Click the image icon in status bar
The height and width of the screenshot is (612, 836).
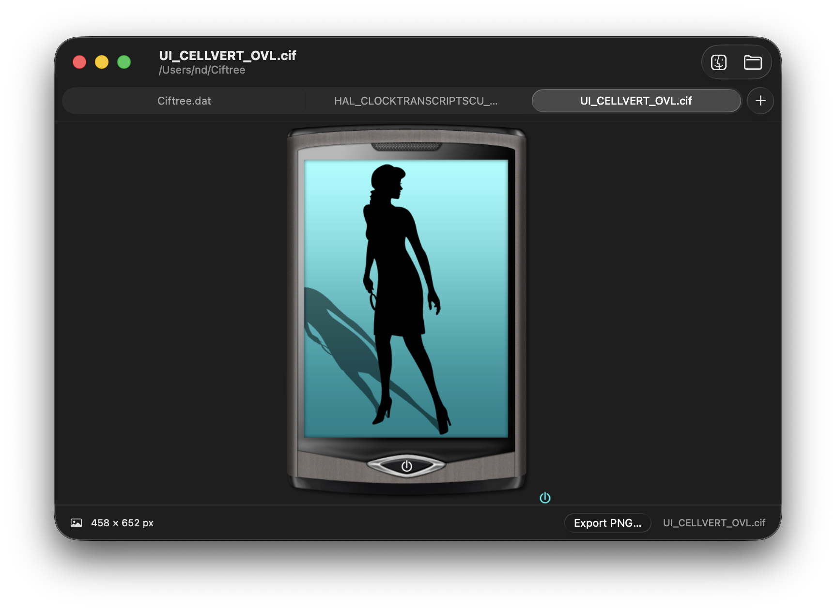point(77,523)
